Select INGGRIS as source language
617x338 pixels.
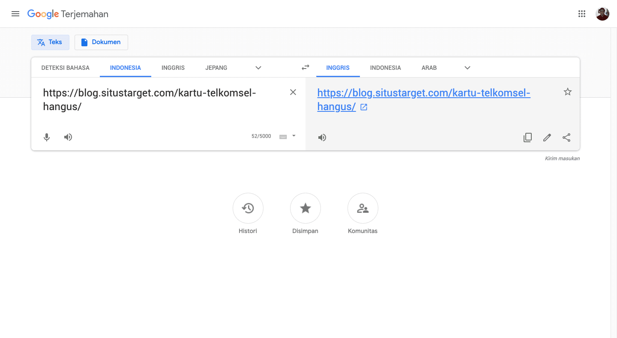coord(173,68)
